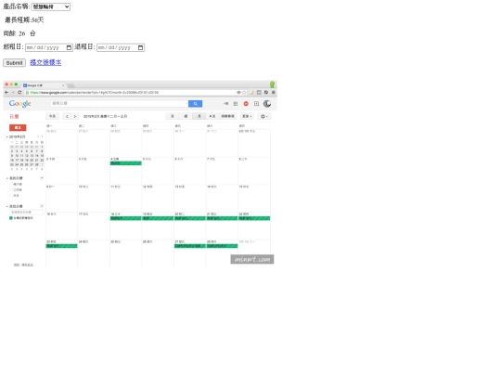This screenshot has height=376, width=501.
Task: Click the browser back arrow in the calendar screenshot
Action: (6, 92)
